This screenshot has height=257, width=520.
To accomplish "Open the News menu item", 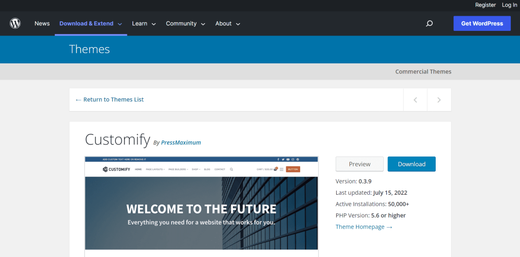I will 42,23.
